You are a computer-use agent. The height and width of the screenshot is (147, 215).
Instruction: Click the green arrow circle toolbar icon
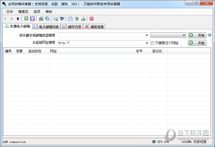(26, 18)
